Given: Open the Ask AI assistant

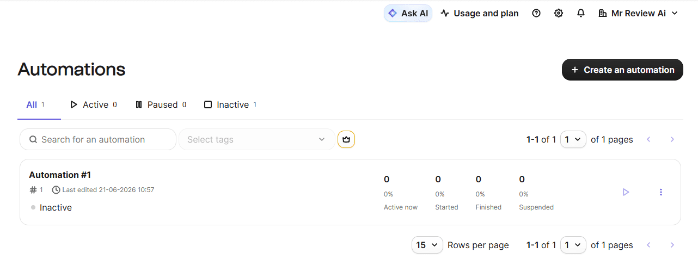Looking at the screenshot, I should pos(408,13).
